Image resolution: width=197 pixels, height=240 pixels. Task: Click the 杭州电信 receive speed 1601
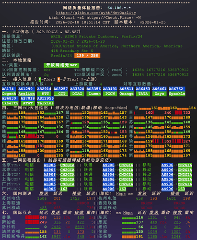pyautogui.click(x=171, y=198)
